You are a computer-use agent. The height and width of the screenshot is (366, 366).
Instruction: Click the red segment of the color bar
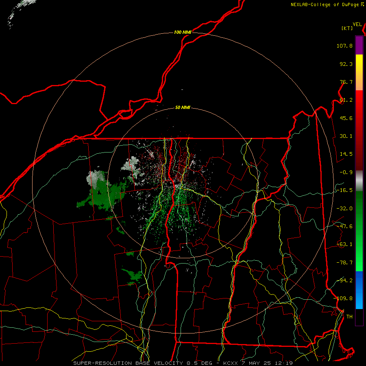coord(359,130)
